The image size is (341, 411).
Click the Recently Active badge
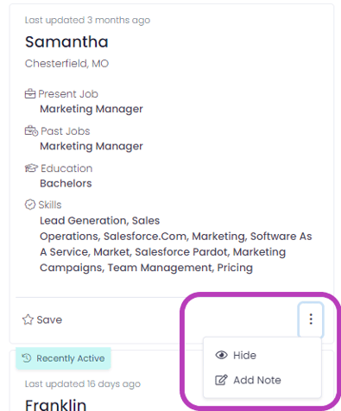[63, 358]
